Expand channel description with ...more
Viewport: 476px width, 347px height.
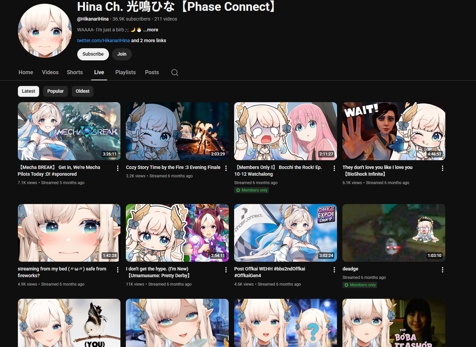(x=150, y=30)
